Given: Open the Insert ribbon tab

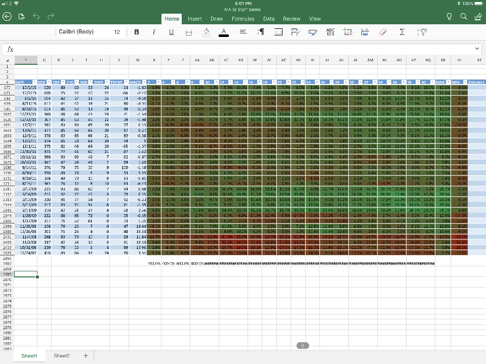Looking at the screenshot, I should [x=195, y=19].
